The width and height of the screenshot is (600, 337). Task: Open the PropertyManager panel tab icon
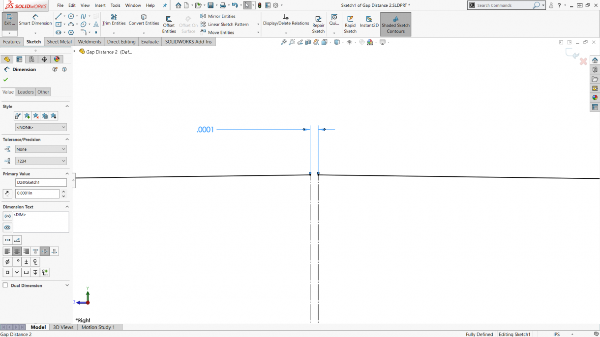pos(19,59)
